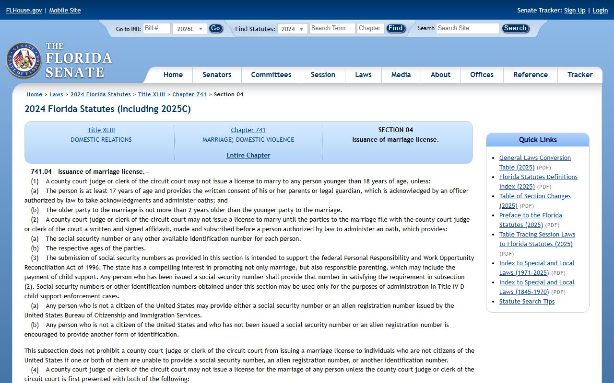Open Table of Section Changes (2025)
Viewport: 614px width, 383px height.
click(535, 201)
